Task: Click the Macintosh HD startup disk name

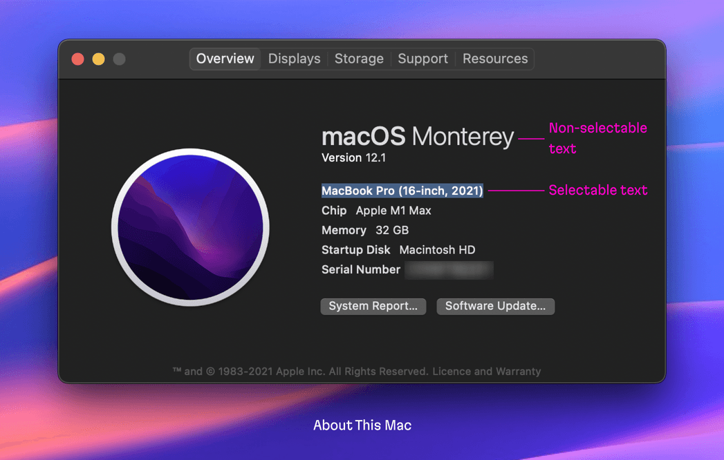Action: (437, 249)
